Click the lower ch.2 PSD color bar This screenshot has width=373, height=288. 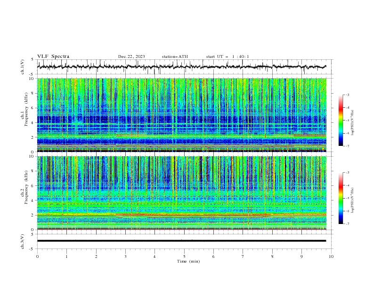341,198
